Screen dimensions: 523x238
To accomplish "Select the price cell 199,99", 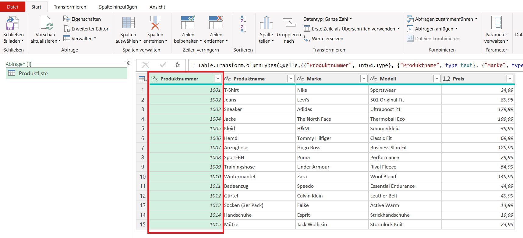I will tap(478, 119).
